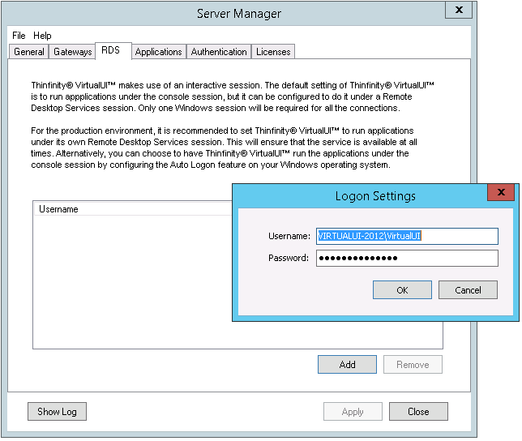Viewport: 522px width, 441px height.
Task: Open the Licenses tab
Action: pos(273,52)
